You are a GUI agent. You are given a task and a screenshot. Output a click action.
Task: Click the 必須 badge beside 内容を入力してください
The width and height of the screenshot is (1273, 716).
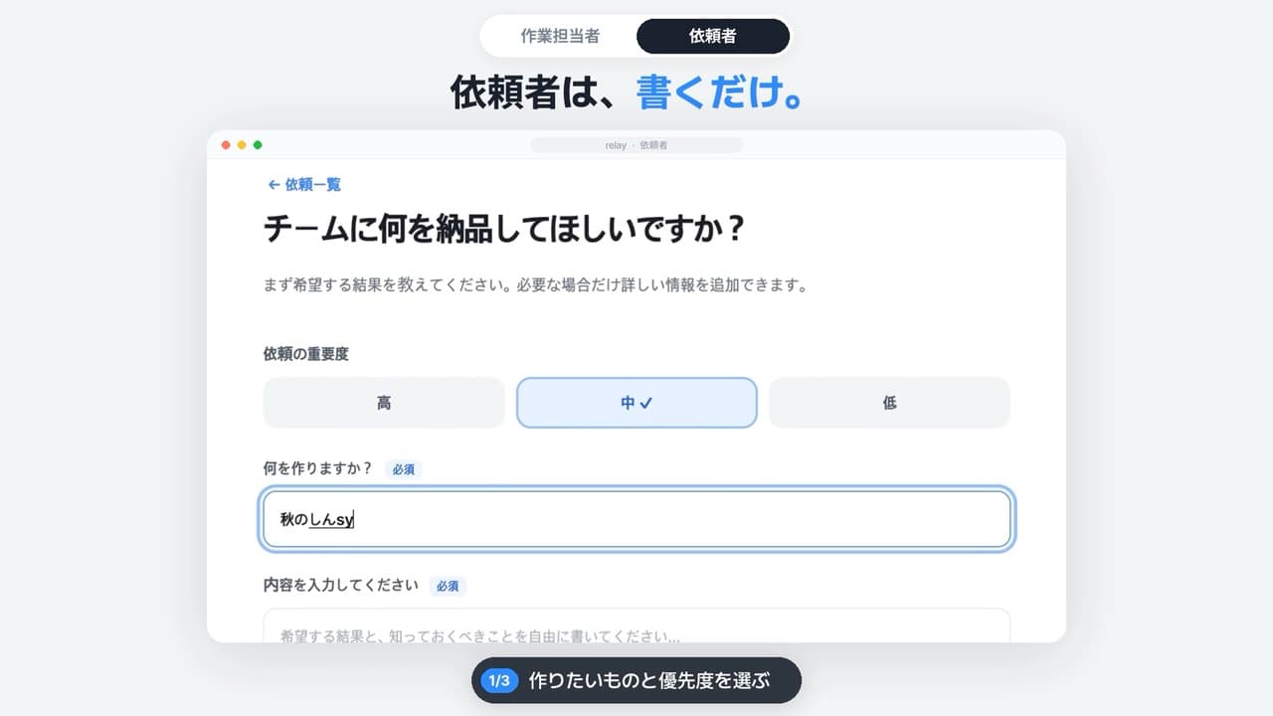pyautogui.click(x=448, y=586)
